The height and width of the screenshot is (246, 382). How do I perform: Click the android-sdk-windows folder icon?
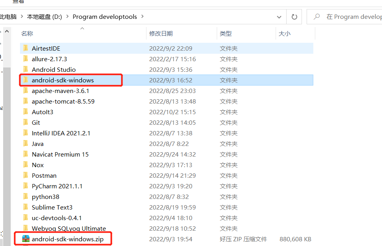point(26,80)
